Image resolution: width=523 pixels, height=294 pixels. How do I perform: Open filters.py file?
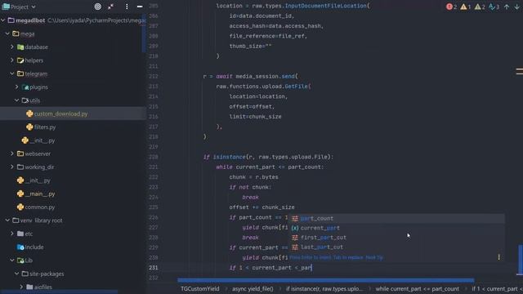tap(45, 127)
